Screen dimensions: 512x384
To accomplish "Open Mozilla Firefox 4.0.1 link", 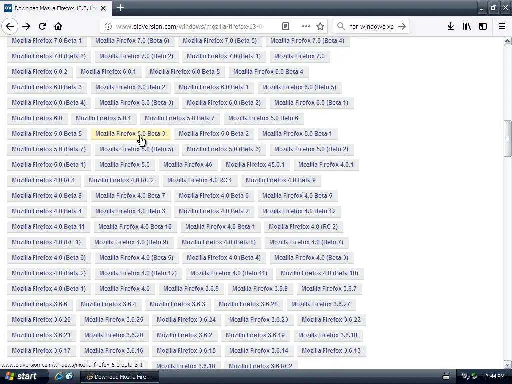I will (326, 165).
